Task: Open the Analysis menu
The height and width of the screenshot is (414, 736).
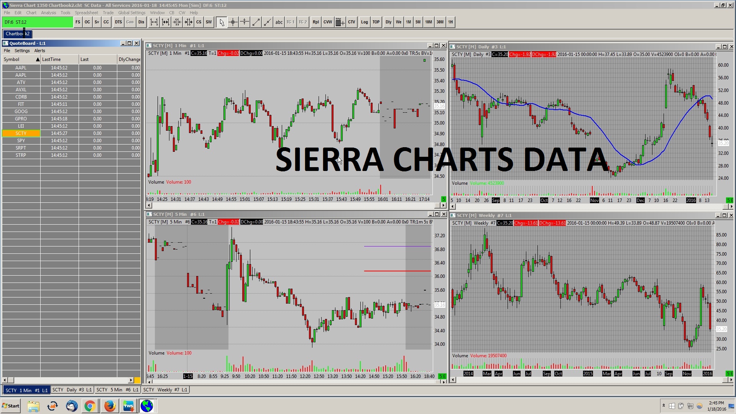Action: 48,13
